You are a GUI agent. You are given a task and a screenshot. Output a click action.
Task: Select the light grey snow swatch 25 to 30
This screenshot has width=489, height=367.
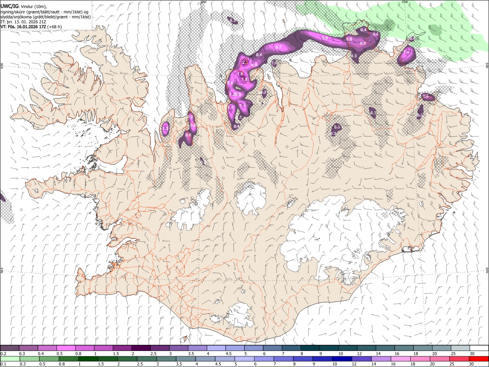(x=460, y=348)
